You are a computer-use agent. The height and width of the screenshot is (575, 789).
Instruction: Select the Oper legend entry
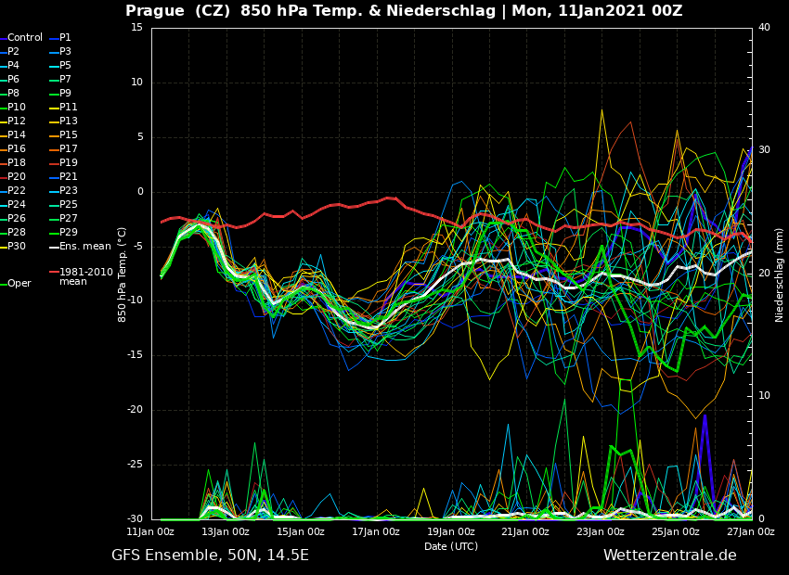tap(19, 284)
